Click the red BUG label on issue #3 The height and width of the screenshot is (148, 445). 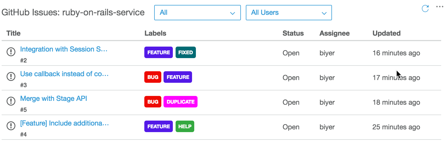[x=153, y=77]
